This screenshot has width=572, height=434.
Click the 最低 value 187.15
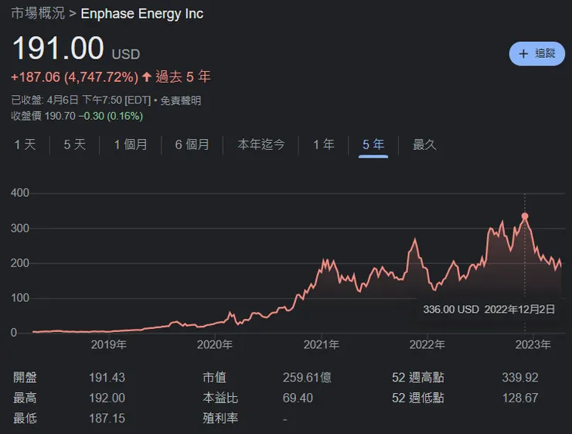[x=107, y=419]
